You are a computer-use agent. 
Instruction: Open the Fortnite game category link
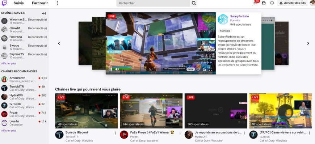235,21
